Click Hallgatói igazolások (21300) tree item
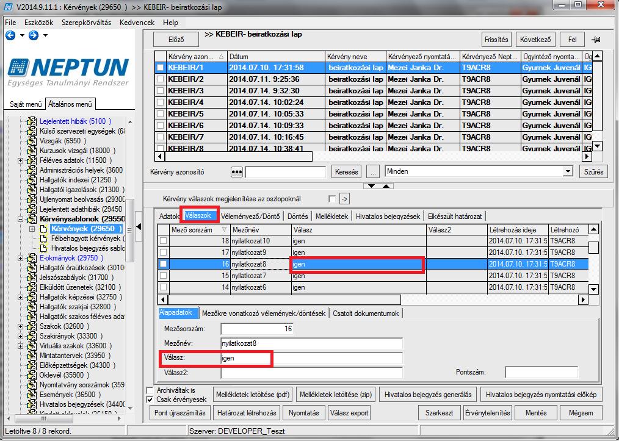Screen dimensions: 619x441 82,190
